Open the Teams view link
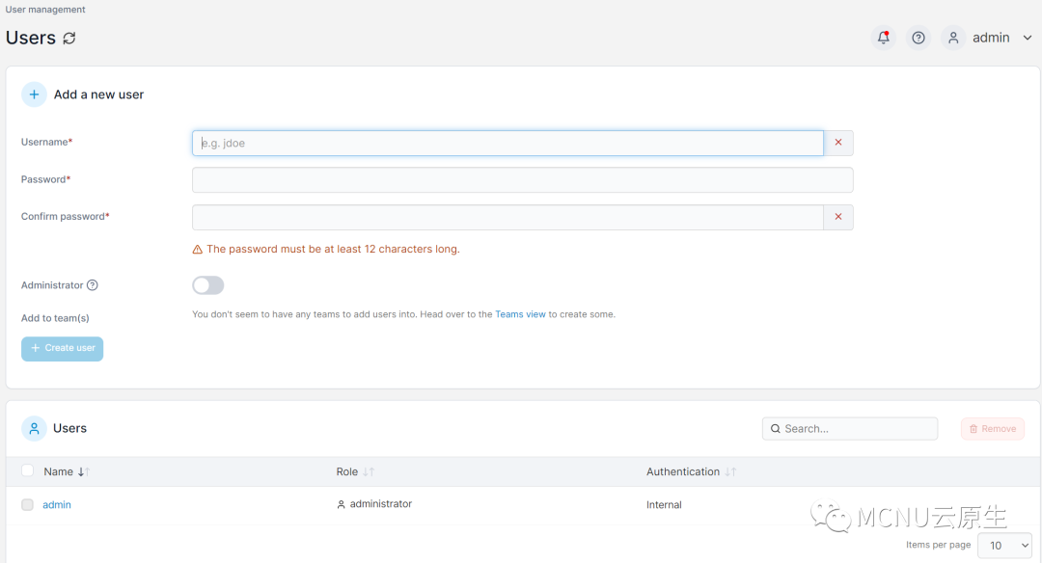 (520, 314)
